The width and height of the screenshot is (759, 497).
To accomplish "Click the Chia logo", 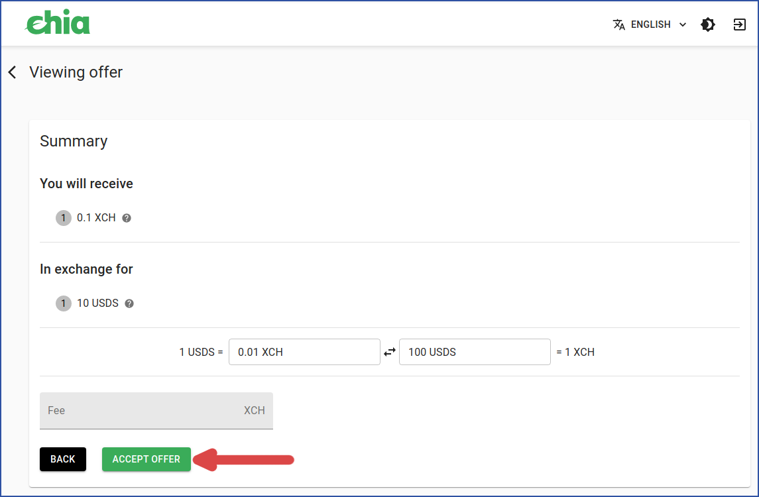I will [x=58, y=23].
